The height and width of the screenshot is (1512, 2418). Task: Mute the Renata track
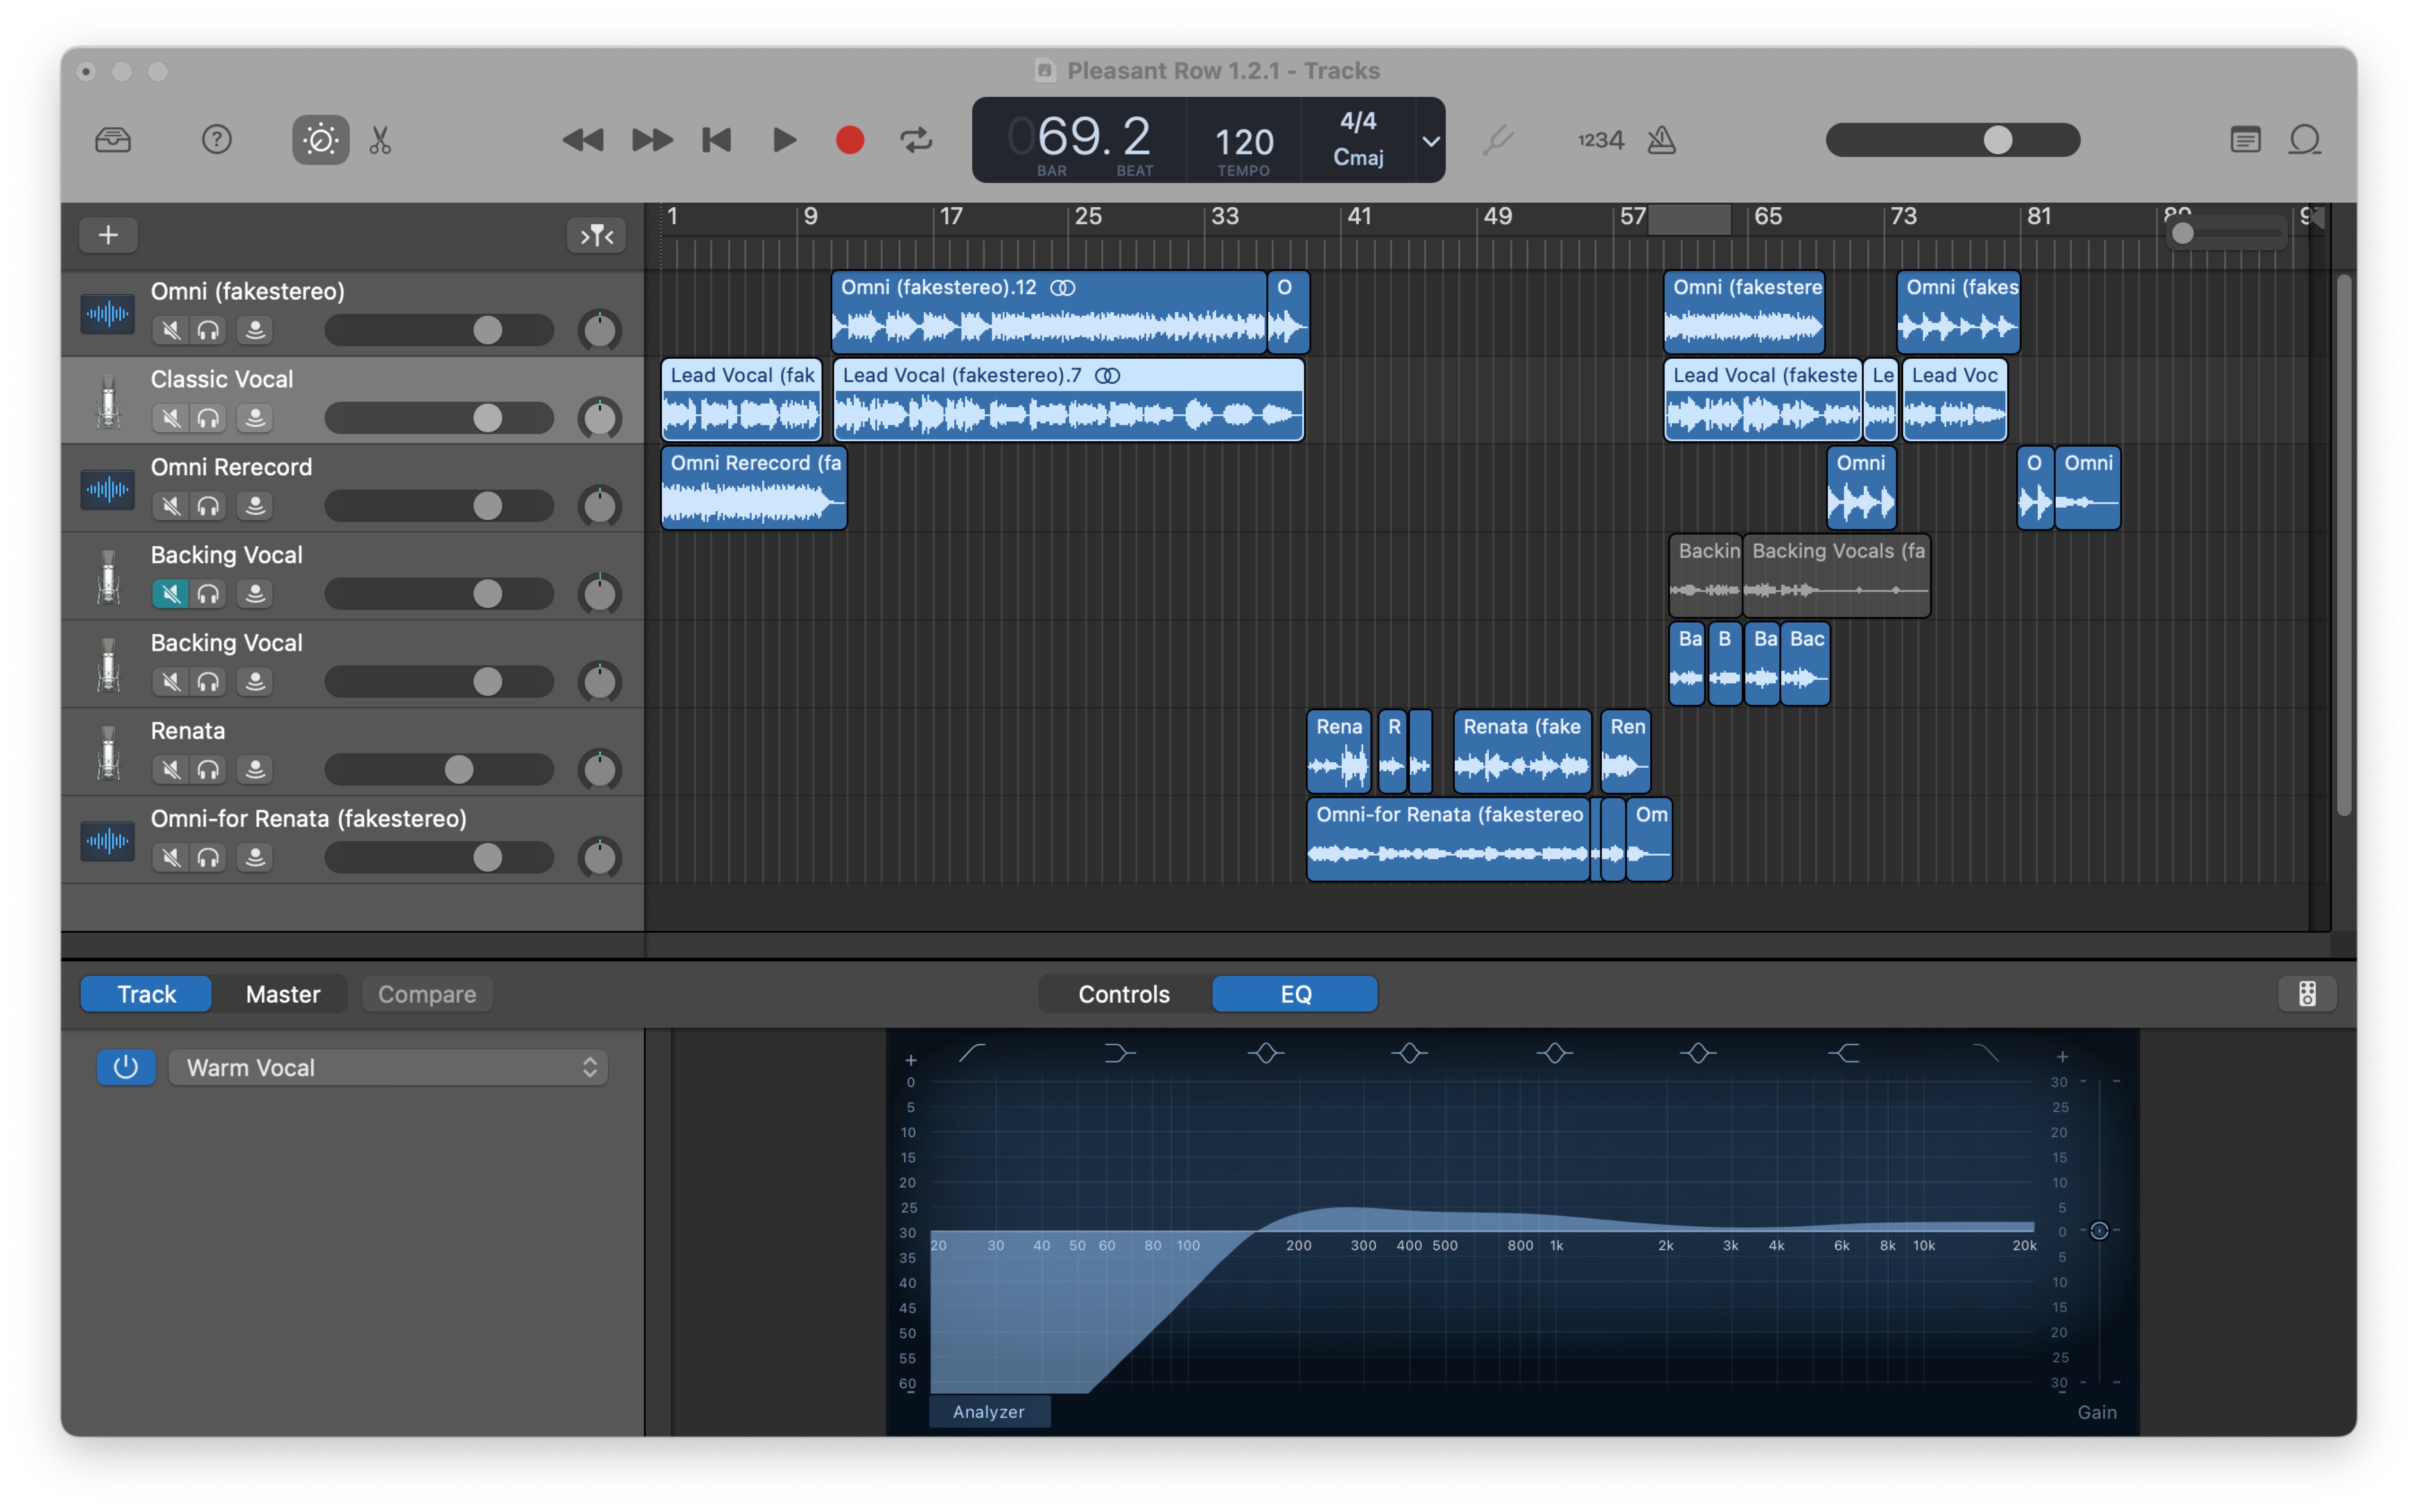171,770
